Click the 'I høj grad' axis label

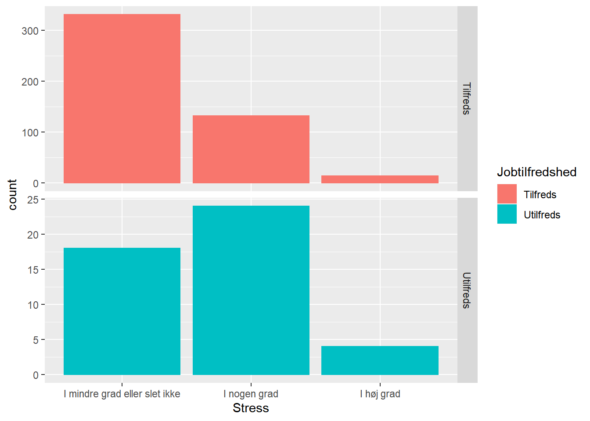[x=380, y=394]
